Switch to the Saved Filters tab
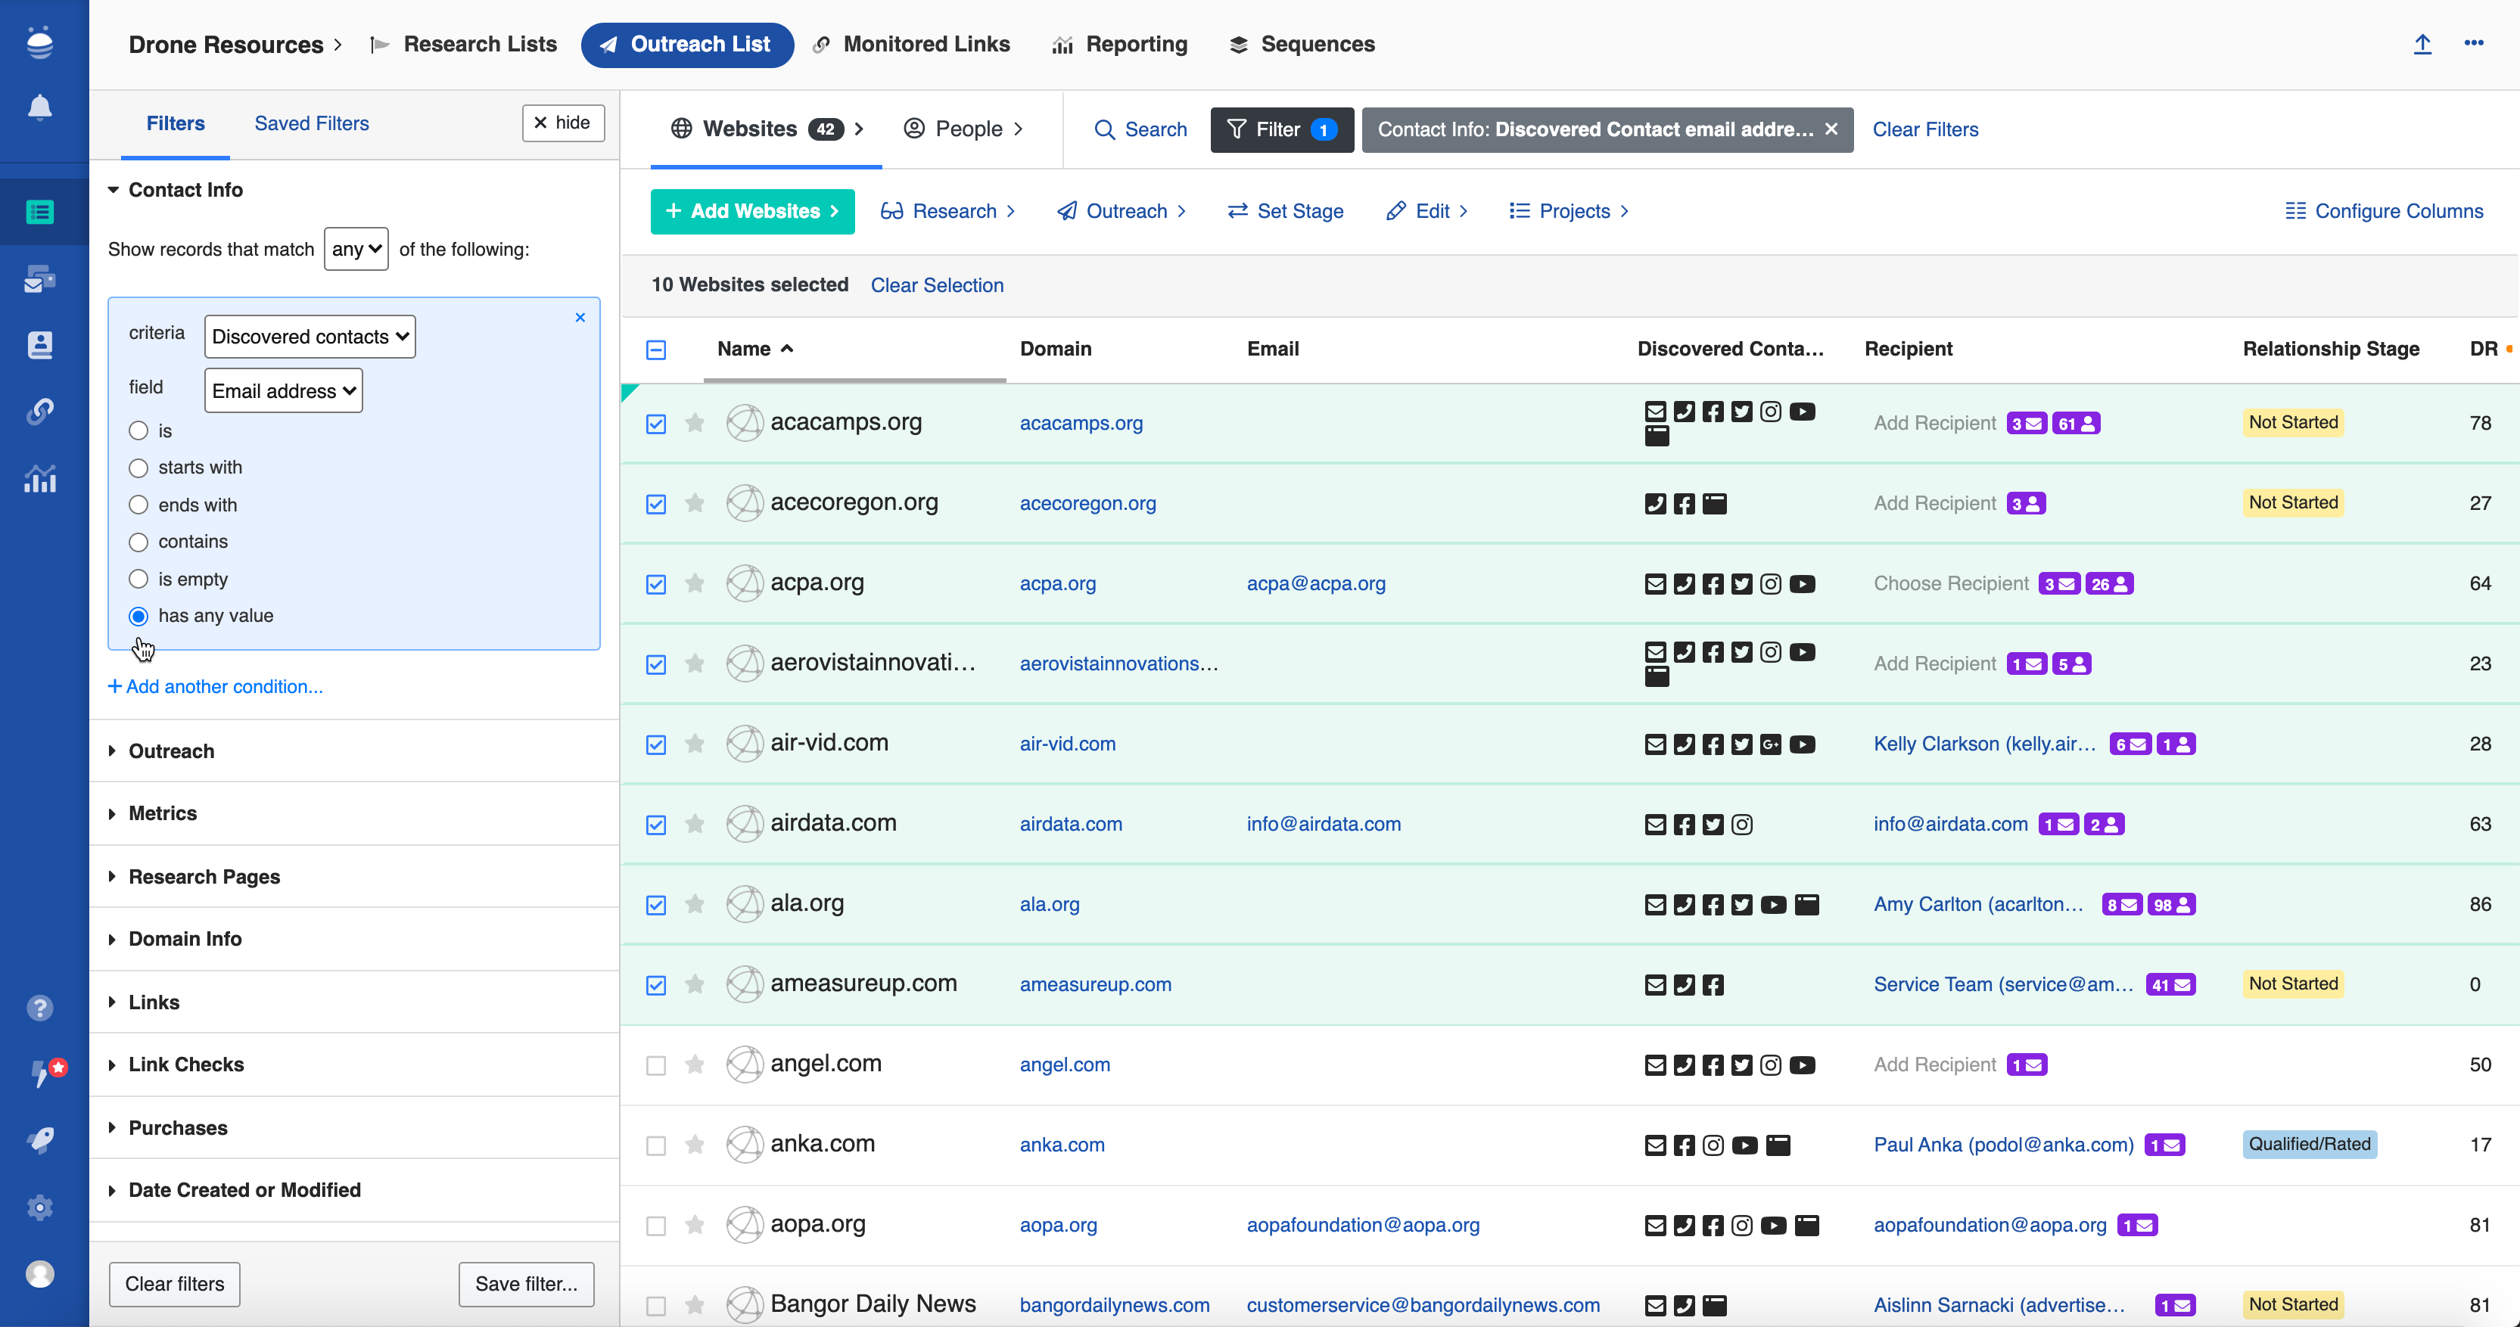Viewport: 2520px width, 1327px height. pos(311,123)
